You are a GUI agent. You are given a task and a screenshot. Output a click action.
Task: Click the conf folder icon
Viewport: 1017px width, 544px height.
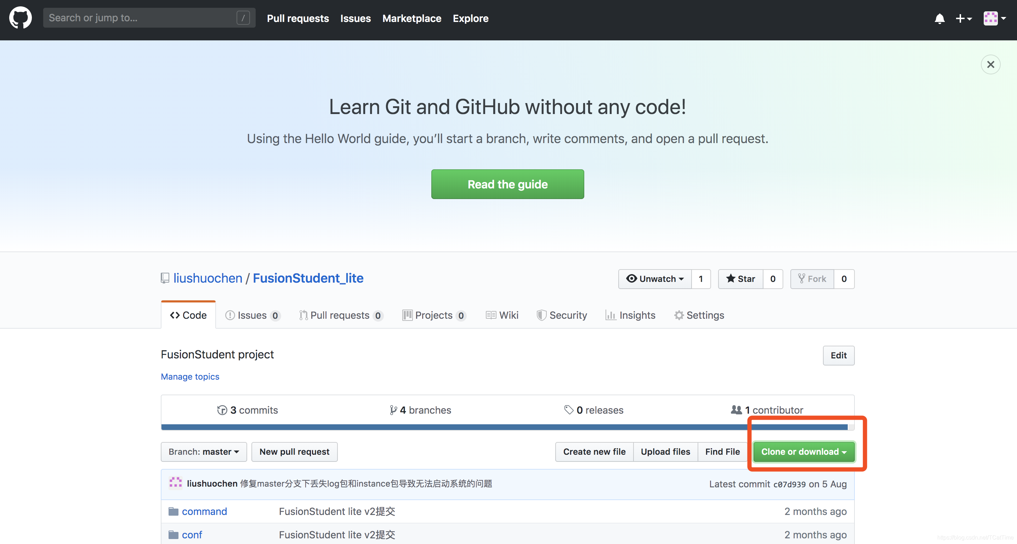pos(173,534)
